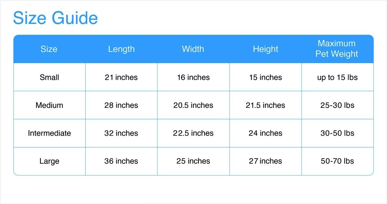
Task: Click the Intermediate size row label
Action: click(x=49, y=133)
